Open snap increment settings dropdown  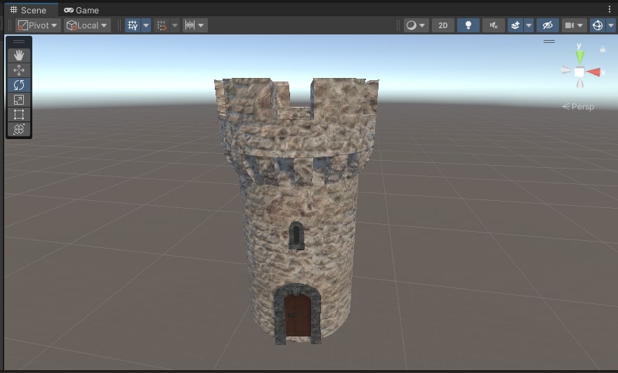pyautogui.click(x=195, y=25)
